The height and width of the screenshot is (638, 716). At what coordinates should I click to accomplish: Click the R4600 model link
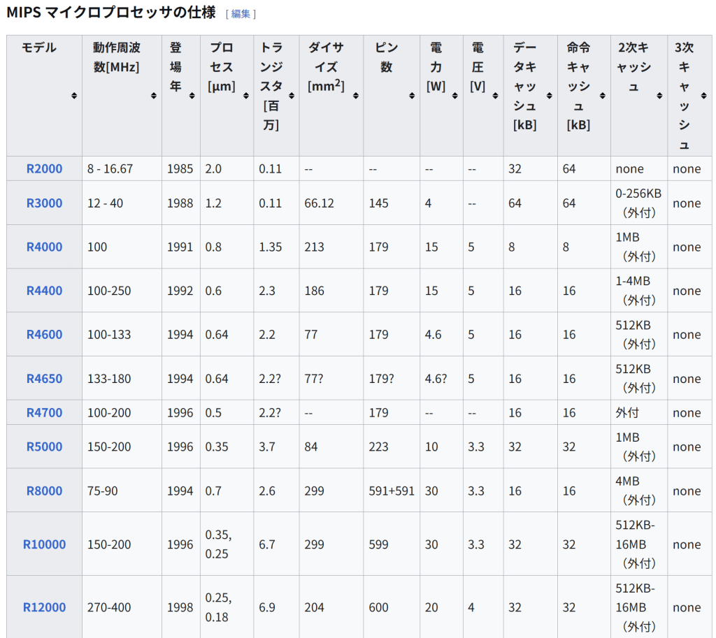(44, 335)
